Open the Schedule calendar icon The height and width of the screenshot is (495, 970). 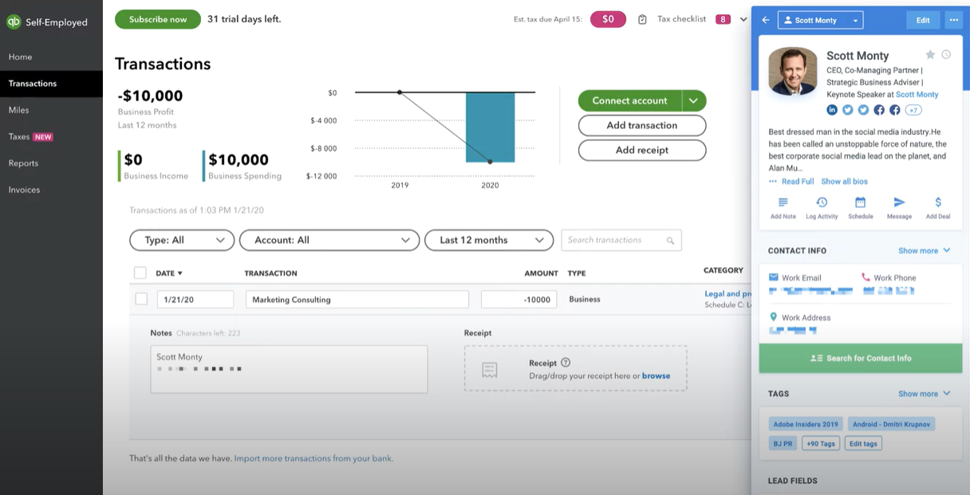860,202
